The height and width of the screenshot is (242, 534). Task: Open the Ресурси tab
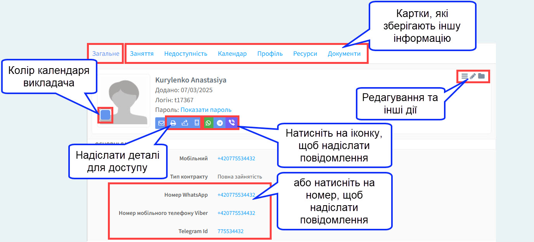[x=305, y=54]
